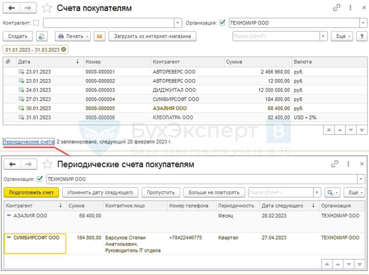Image resolution: width=369 pixels, height=275 pixels.
Task: Sort periodic list by Периодичность column
Action: point(238,206)
